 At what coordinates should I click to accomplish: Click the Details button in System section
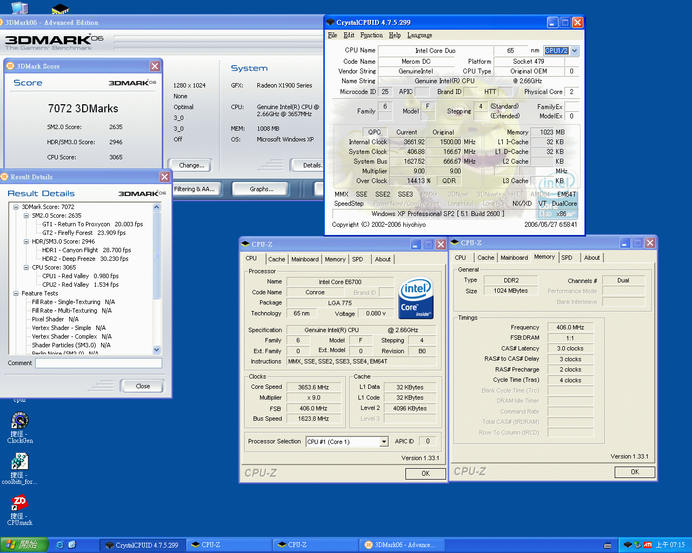(x=308, y=165)
